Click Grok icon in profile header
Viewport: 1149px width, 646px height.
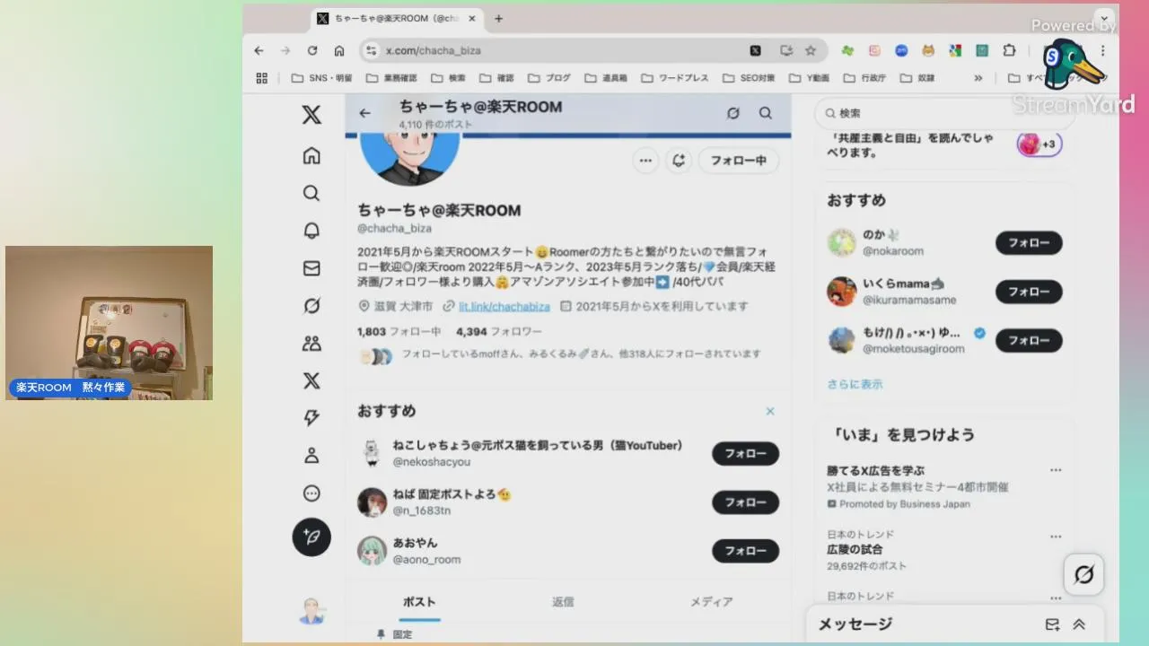coord(733,113)
